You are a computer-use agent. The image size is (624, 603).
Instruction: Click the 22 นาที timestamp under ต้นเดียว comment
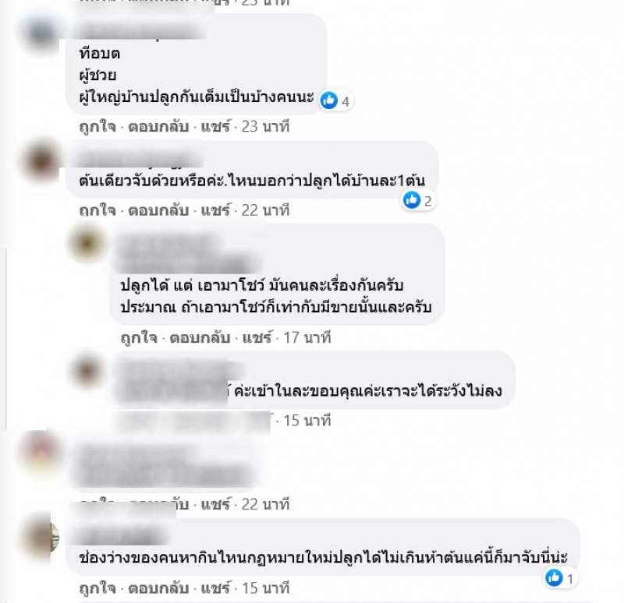click(x=265, y=210)
